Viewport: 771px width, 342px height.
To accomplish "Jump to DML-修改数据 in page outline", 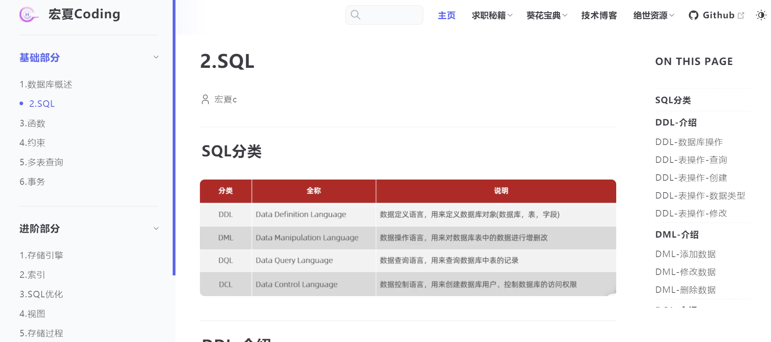I will [686, 272].
